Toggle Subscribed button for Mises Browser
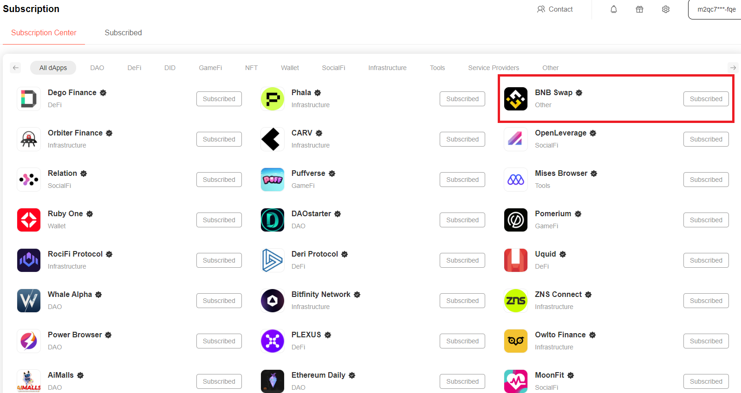This screenshot has height=393, width=741. (706, 180)
